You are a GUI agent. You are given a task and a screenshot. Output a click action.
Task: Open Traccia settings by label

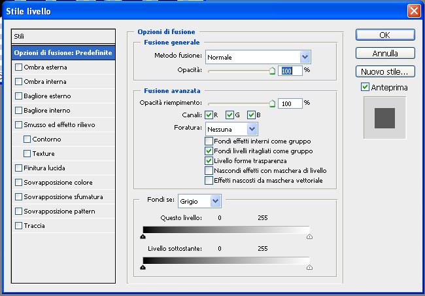click(34, 225)
